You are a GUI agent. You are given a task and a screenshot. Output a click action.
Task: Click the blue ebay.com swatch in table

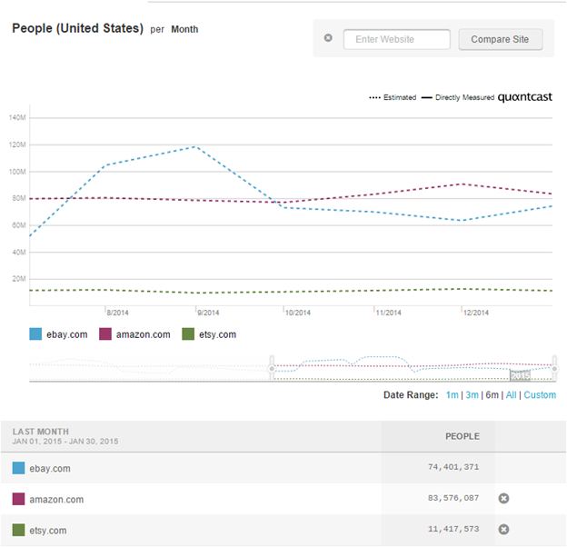pyautogui.click(x=19, y=469)
